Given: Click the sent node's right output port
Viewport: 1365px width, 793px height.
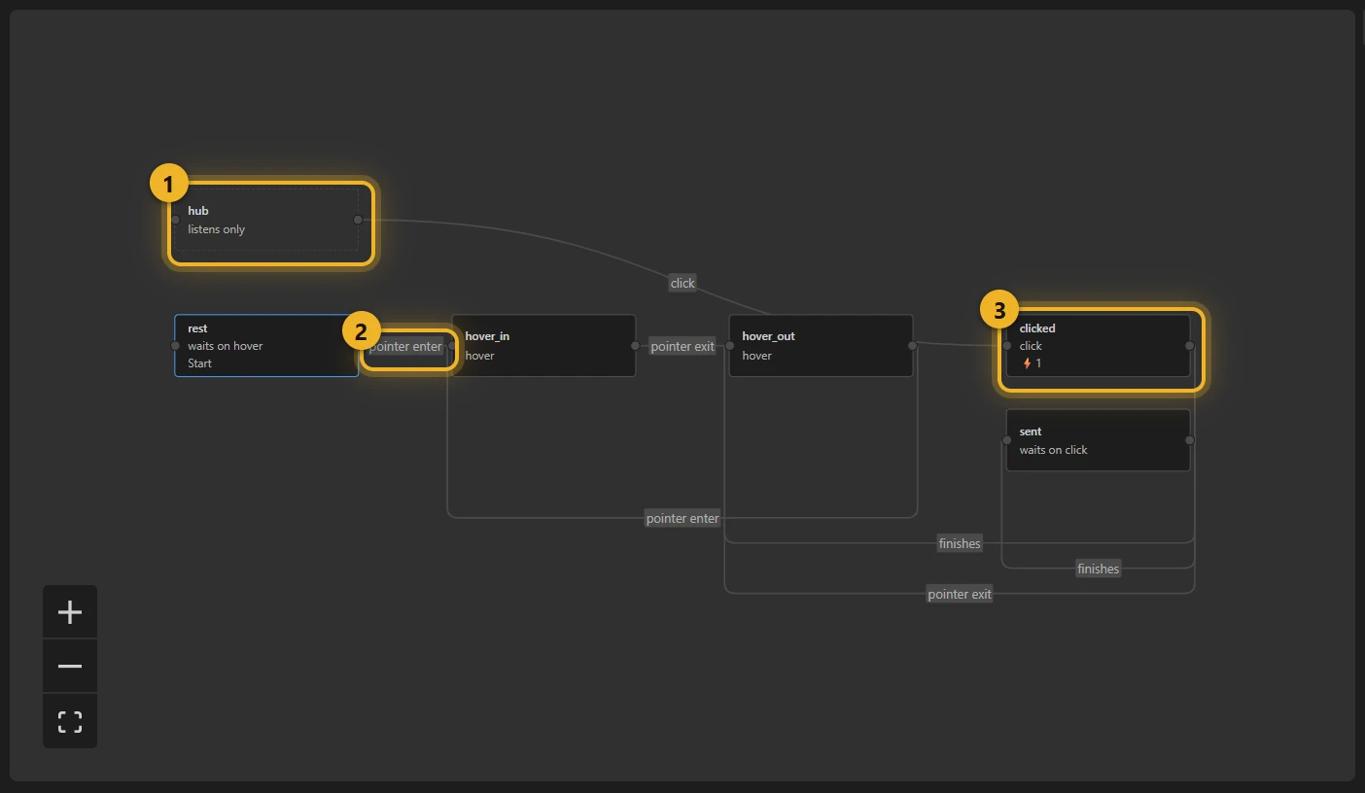Looking at the screenshot, I should coord(1190,440).
